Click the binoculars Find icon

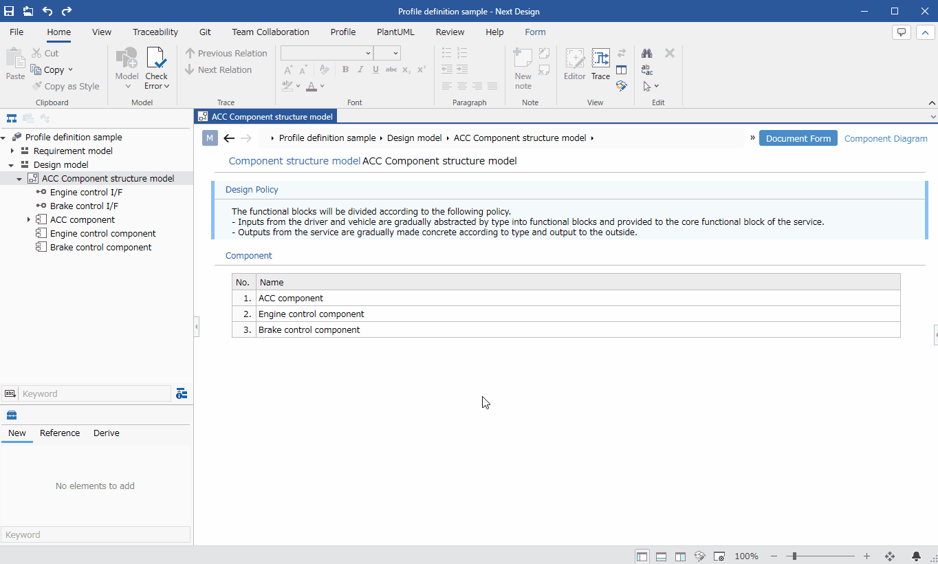(x=647, y=53)
